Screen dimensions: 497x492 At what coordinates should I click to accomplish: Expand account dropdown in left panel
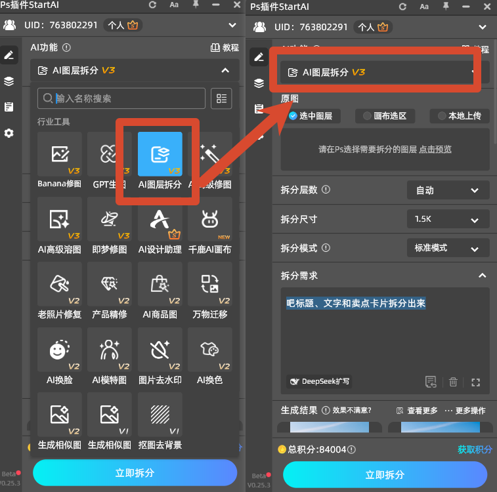coord(232,26)
